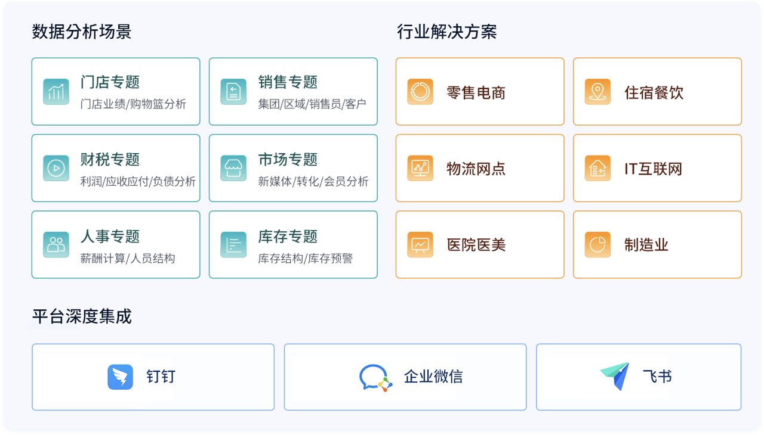Click the people icon beside 人事专题
Screen dimensions: 764x435
point(56,244)
